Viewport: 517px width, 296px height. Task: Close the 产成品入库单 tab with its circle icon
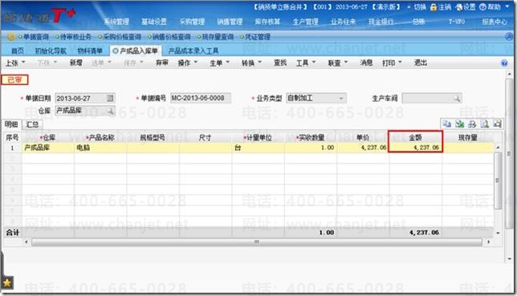point(115,51)
